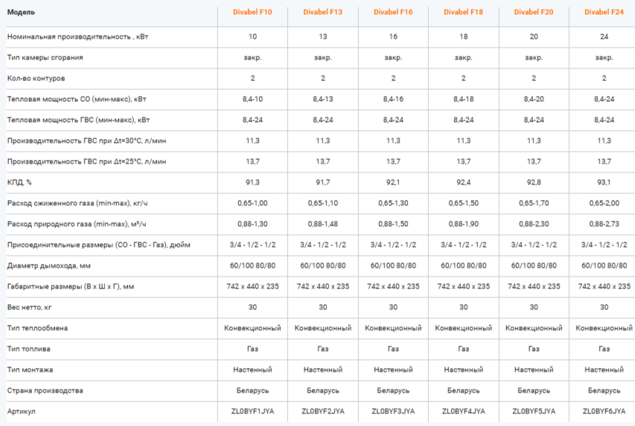Click the КПД value 91,3
The image size is (635, 426).
tap(252, 182)
